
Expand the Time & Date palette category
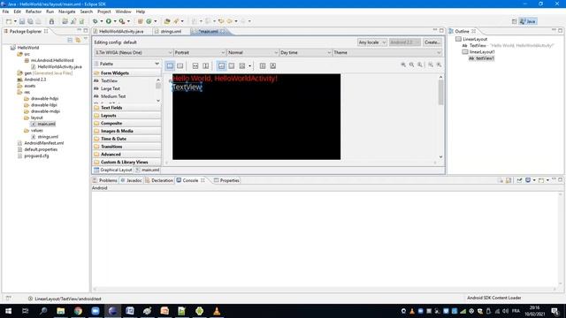(x=126, y=139)
